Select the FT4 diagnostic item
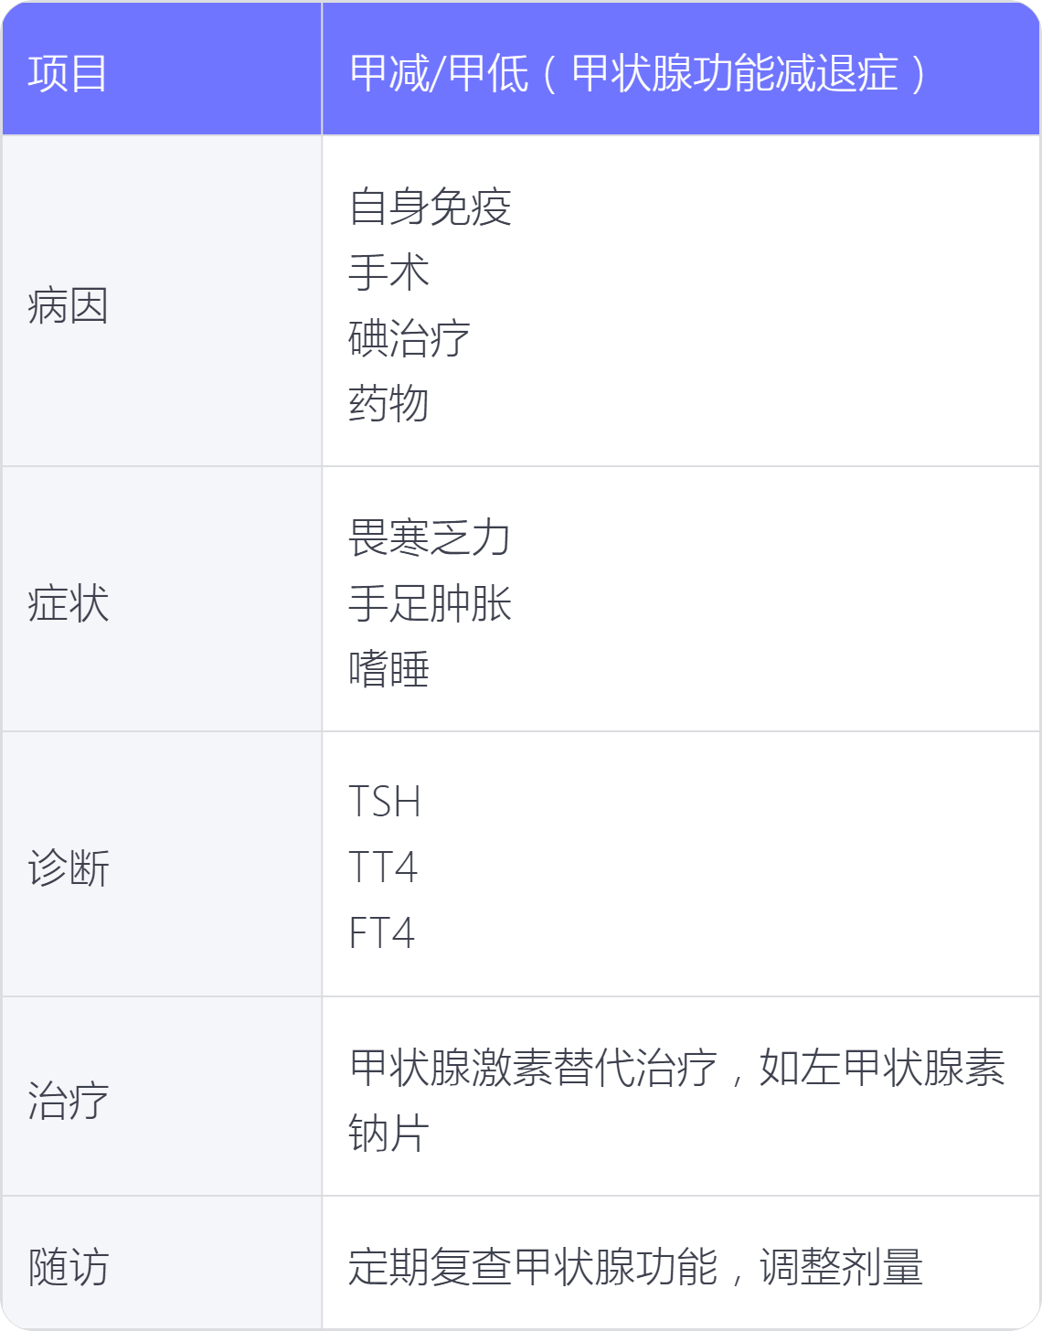The width and height of the screenshot is (1042, 1331). coord(382,933)
